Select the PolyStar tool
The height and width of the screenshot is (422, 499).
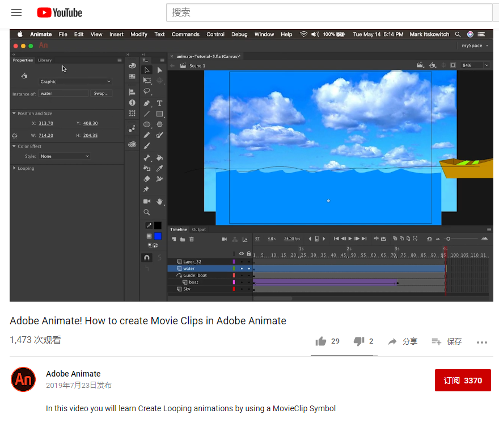pyautogui.click(x=160, y=124)
